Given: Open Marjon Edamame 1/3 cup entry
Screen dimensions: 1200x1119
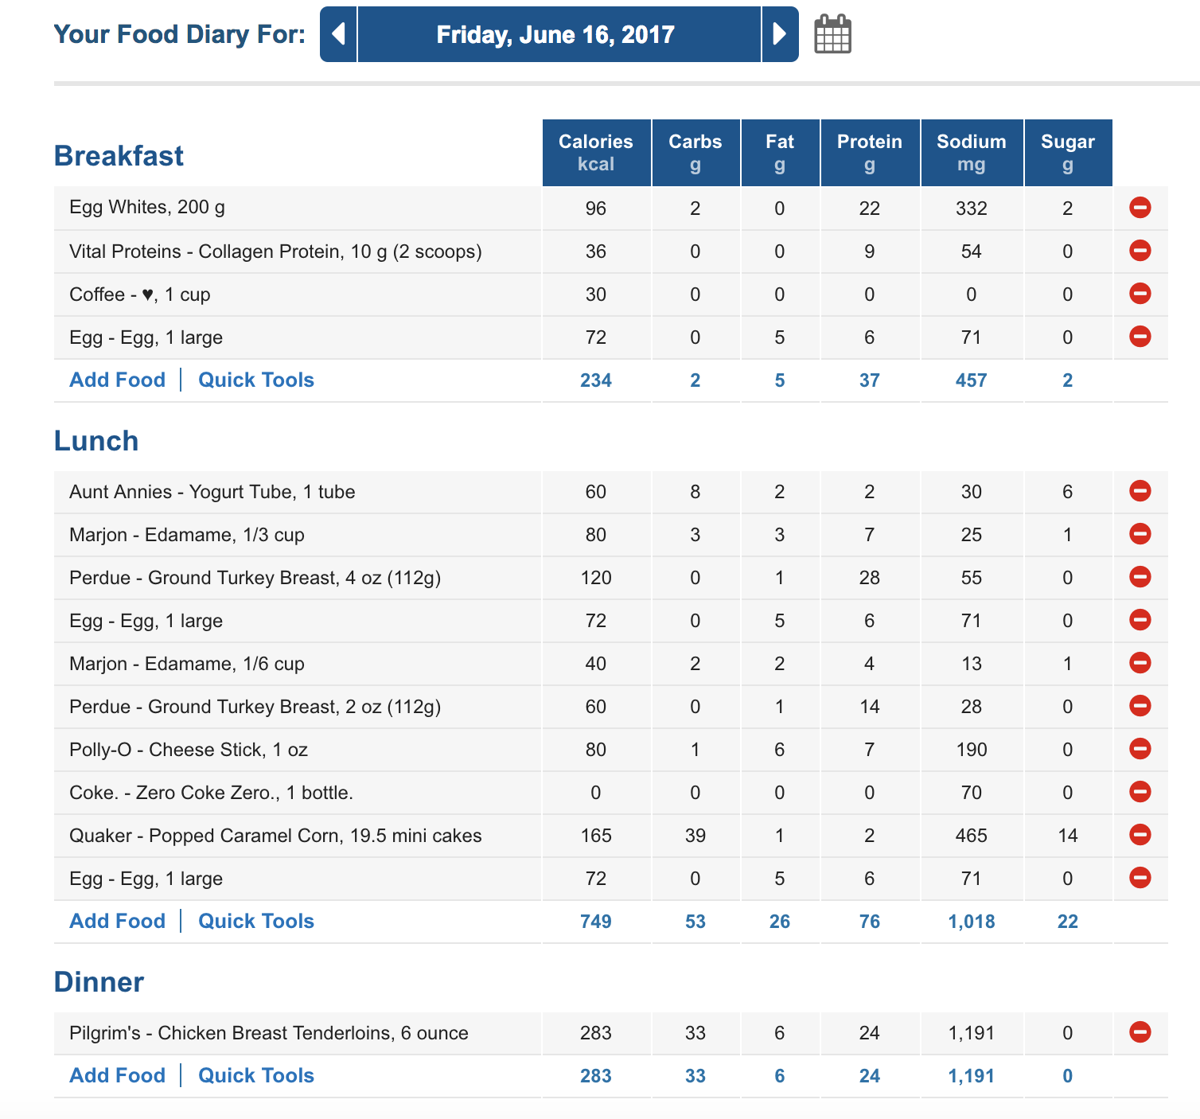Looking at the screenshot, I should click(187, 535).
